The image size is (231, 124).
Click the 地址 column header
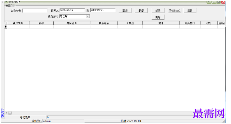pyautogui.click(x=161, y=23)
